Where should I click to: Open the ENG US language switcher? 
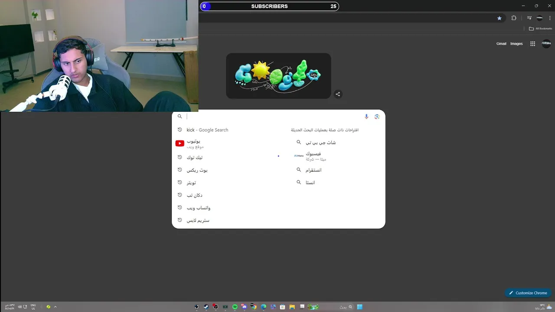33,307
